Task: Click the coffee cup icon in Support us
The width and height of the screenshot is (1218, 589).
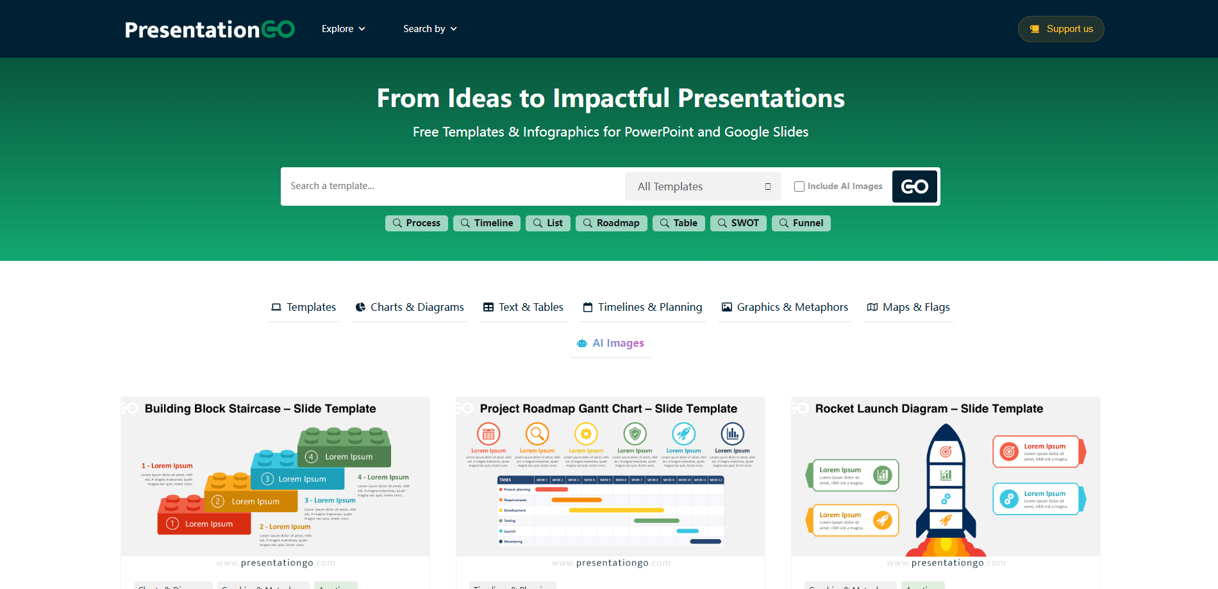Action: [1034, 29]
